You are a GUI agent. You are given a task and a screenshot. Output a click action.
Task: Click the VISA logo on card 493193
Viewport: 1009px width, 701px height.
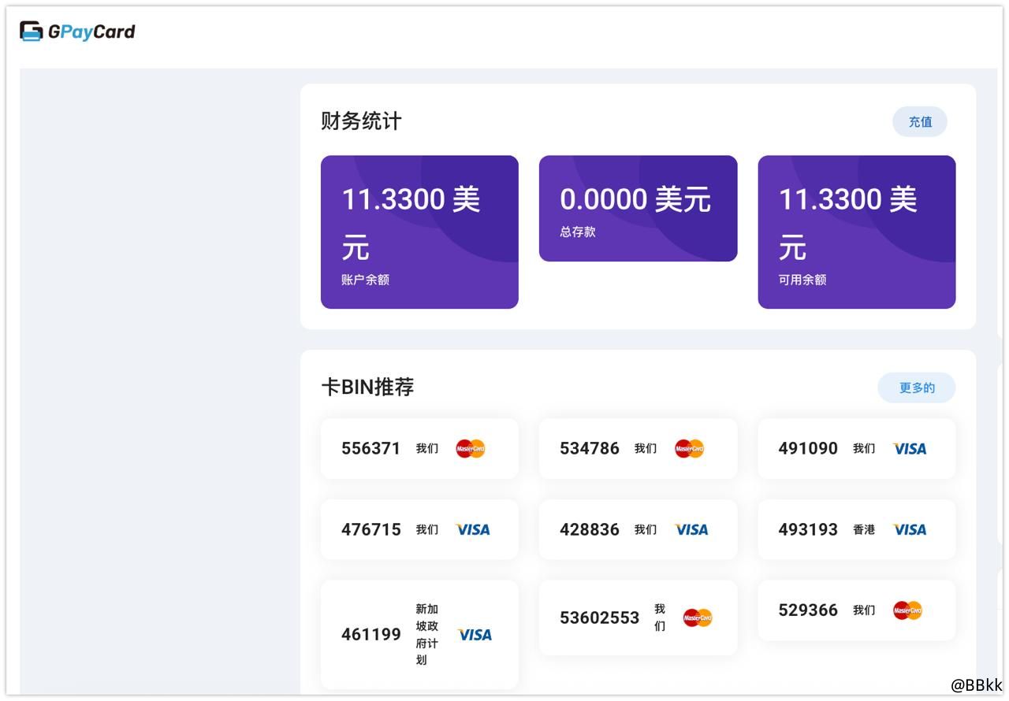[910, 530]
